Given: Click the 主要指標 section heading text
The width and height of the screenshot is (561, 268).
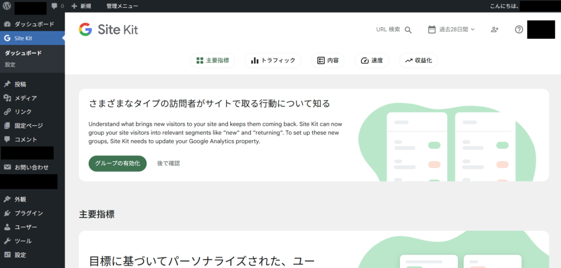Looking at the screenshot, I should coord(97,214).
